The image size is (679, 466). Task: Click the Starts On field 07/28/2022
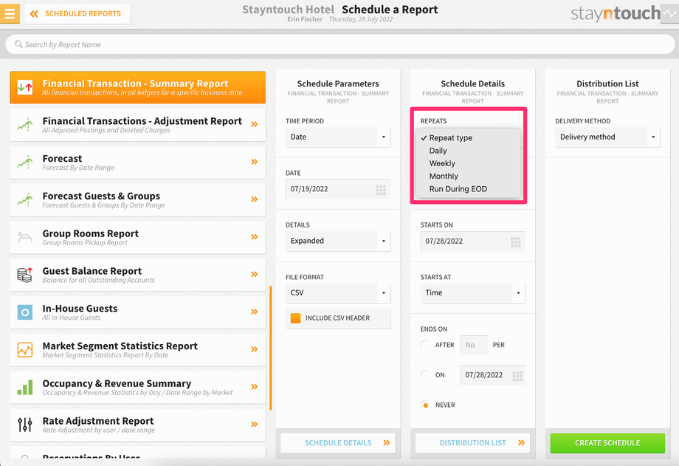click(x=472, y=241)
